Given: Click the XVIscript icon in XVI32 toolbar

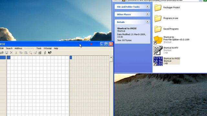Looking at the screenshot, I should (45, 53).
